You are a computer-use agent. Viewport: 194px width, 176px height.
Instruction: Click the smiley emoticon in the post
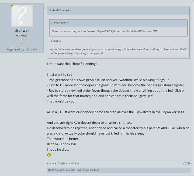coord(49,155)
